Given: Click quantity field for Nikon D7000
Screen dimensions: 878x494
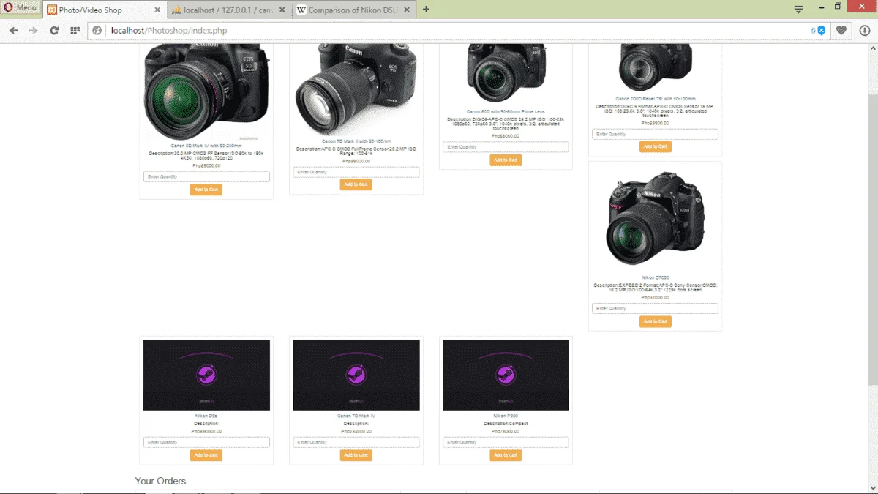Looking at the screenshot, I should [x=655, y=309].
